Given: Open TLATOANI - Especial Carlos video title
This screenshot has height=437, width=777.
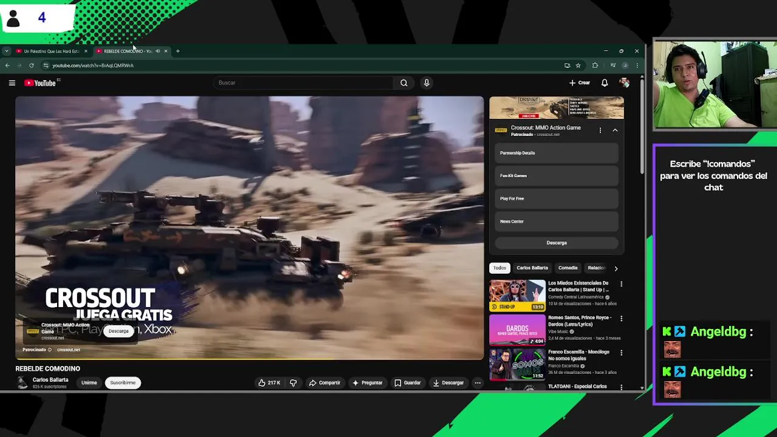Looking at the screenshot, I should click(x=577, y=387).
